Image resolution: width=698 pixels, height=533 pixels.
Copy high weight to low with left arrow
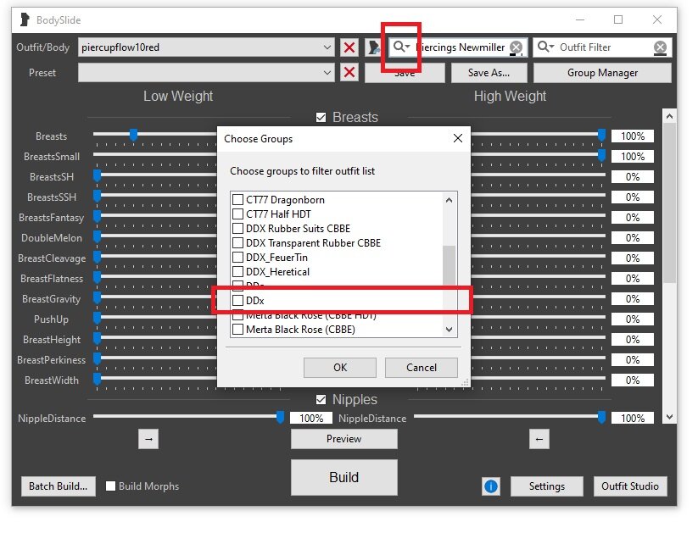[x=539, y=439]
